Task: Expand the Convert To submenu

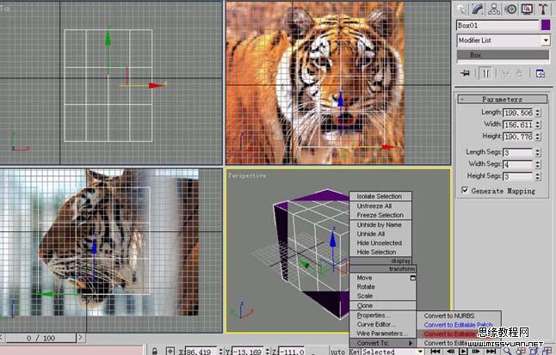Action: click(x=383, y=343)
